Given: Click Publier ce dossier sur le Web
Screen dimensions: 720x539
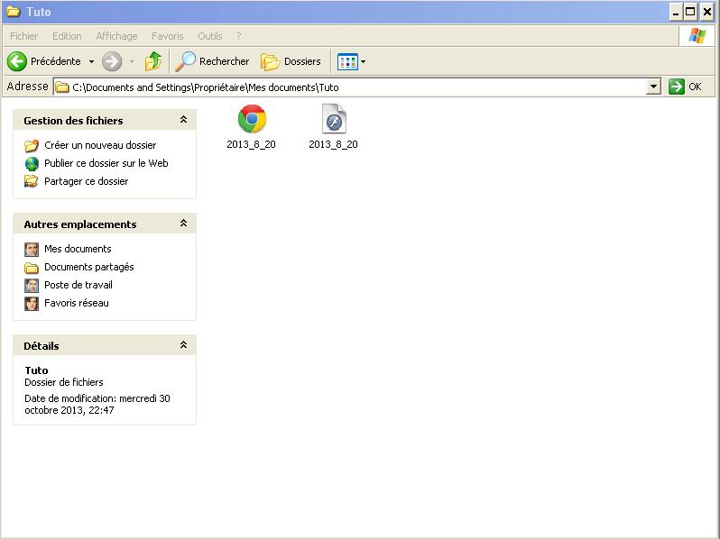Looking at the screenshot, I should (106, 163).
